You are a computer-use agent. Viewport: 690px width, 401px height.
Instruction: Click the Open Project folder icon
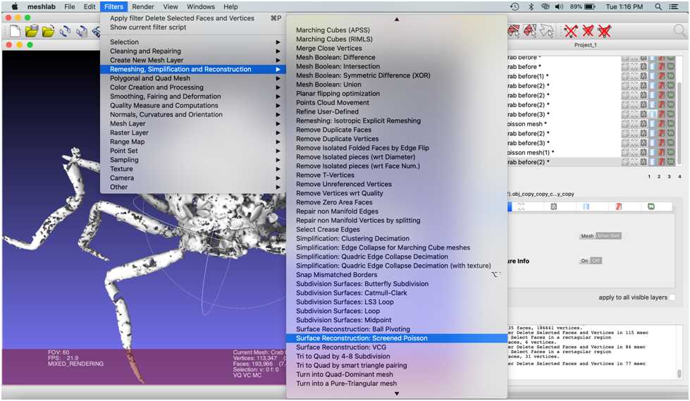31,31
